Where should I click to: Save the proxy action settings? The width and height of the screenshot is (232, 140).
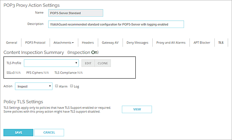coord(18,132)
